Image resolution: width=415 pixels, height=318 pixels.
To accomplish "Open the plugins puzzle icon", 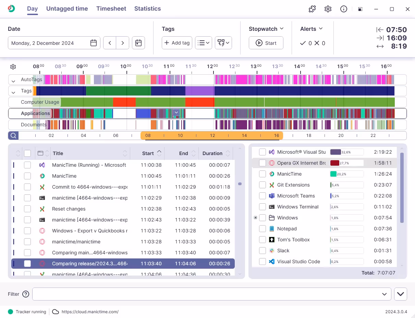I will (312, 9).
